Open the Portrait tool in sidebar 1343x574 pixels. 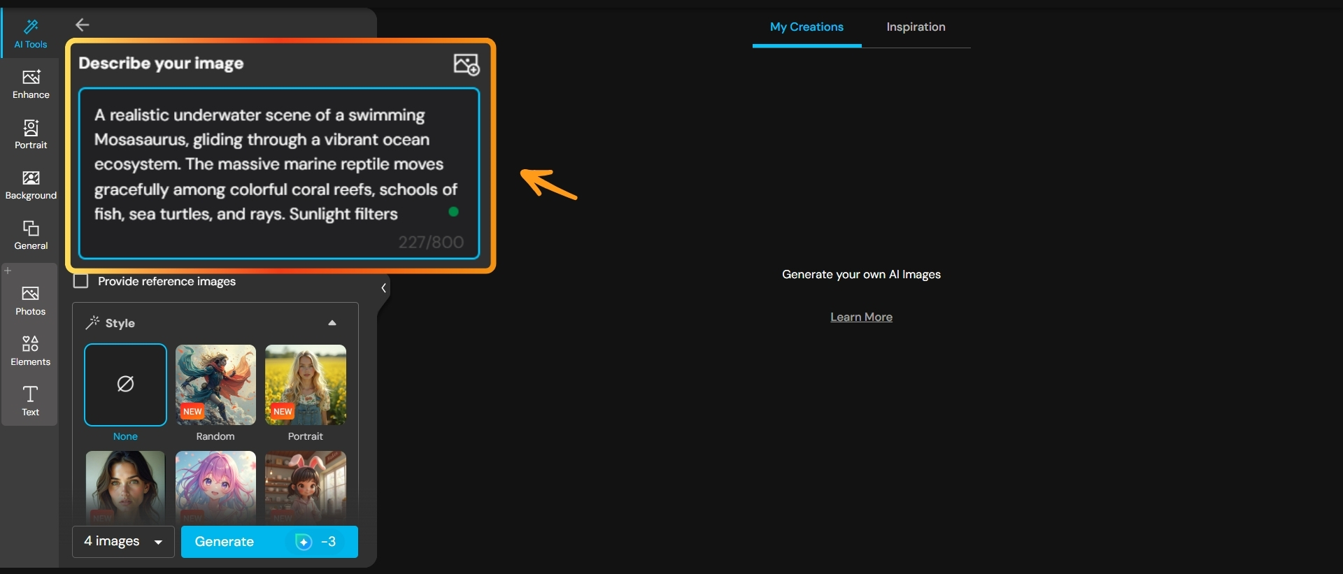tap(31, 134)
